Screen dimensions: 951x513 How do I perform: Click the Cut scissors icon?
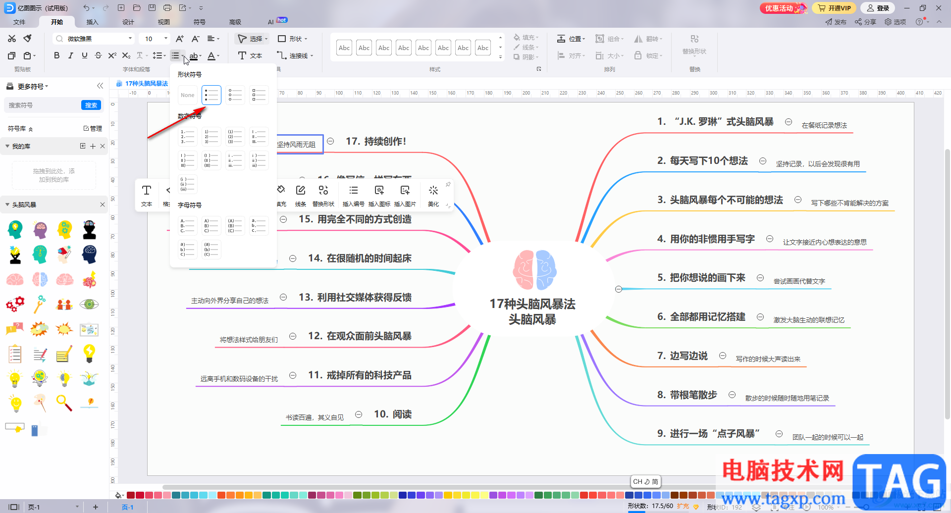pyautogui.click(x=12, y=39)
